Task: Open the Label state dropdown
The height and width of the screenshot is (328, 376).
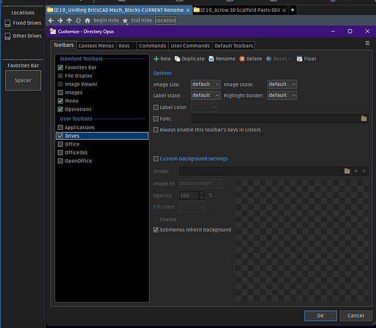Action: [206, 95]
